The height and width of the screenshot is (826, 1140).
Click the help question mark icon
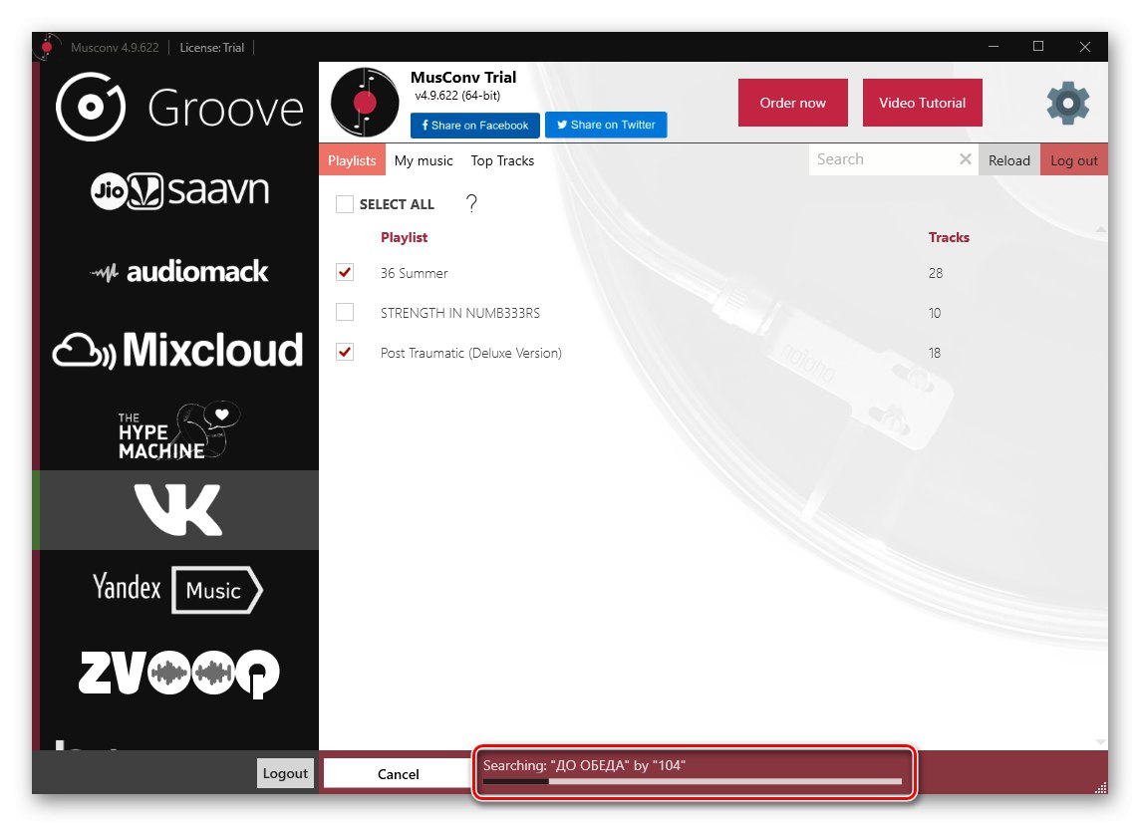(471, 203)
